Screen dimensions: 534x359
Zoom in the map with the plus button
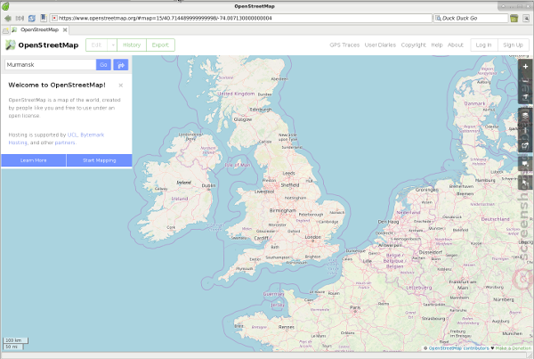[x=525, y=67]
